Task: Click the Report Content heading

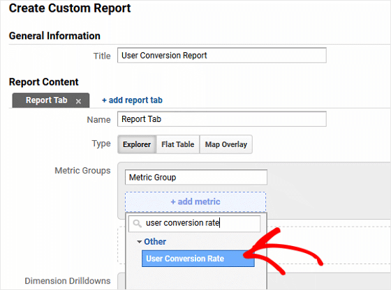Action: click(x=43, y=82)
